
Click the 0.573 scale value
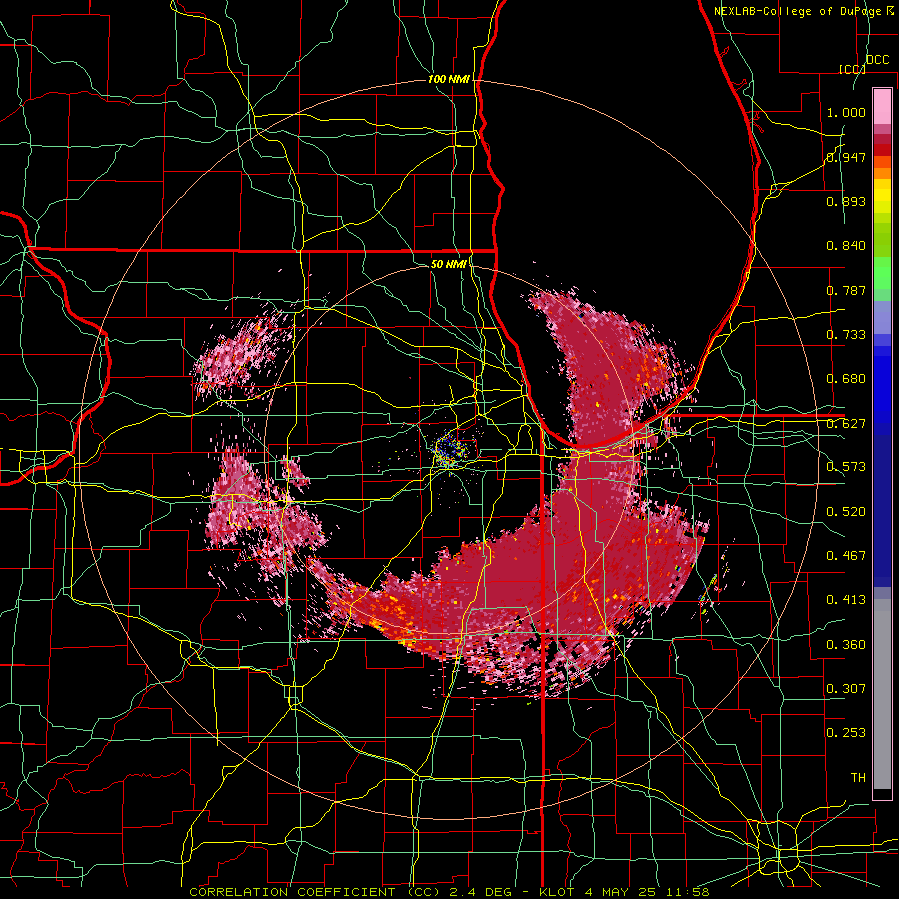tap(846, 467)
